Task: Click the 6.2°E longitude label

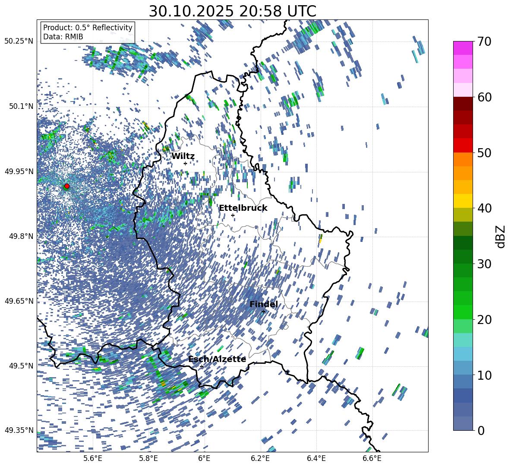Action: click(x=260, y=458)
